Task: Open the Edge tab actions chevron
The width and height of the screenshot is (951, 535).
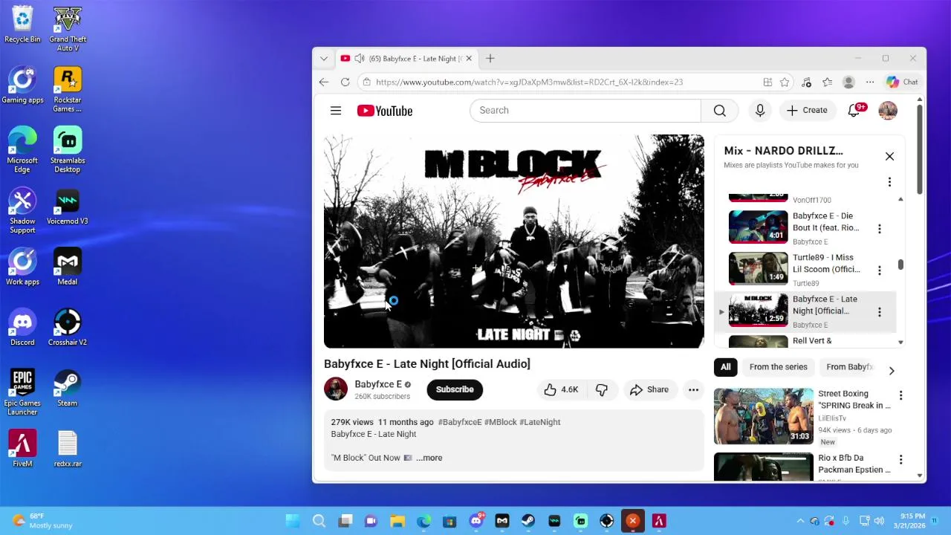Action: point(323,59)
